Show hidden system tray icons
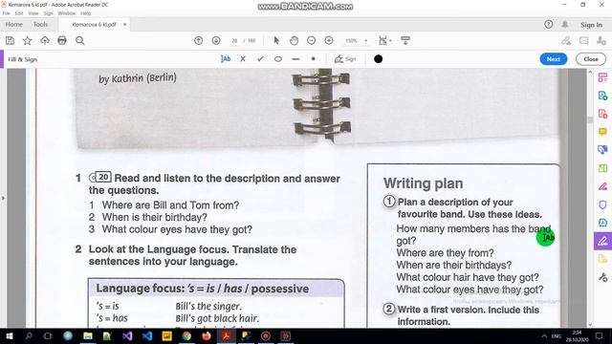The image size is (612, 344). coord(544,335)
